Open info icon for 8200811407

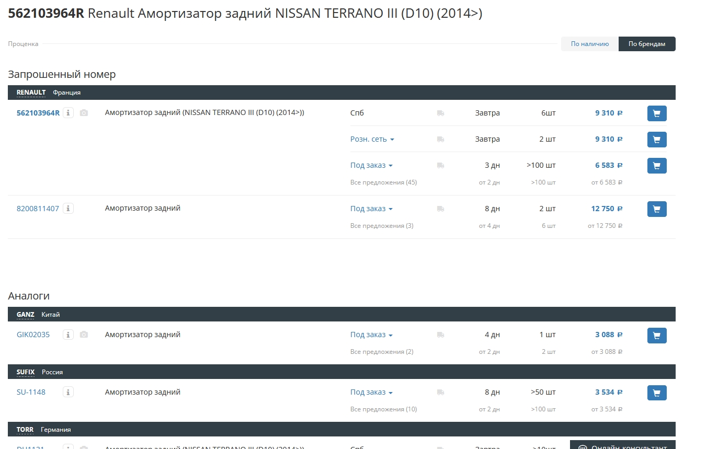[x=69, y=209]
